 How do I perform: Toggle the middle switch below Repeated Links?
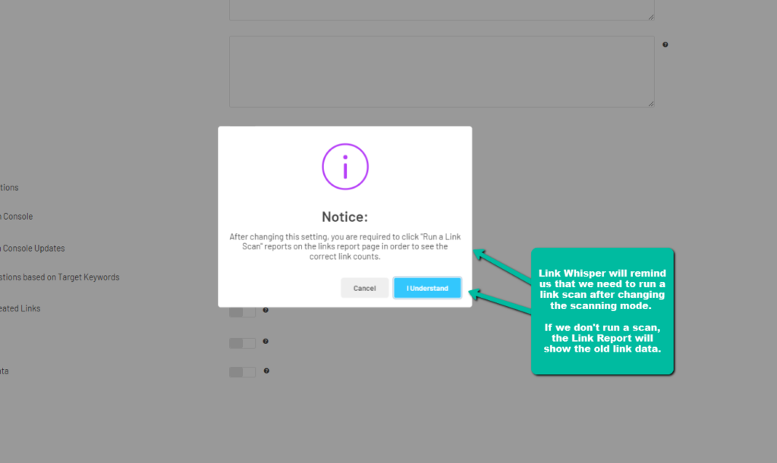[242, 343]
